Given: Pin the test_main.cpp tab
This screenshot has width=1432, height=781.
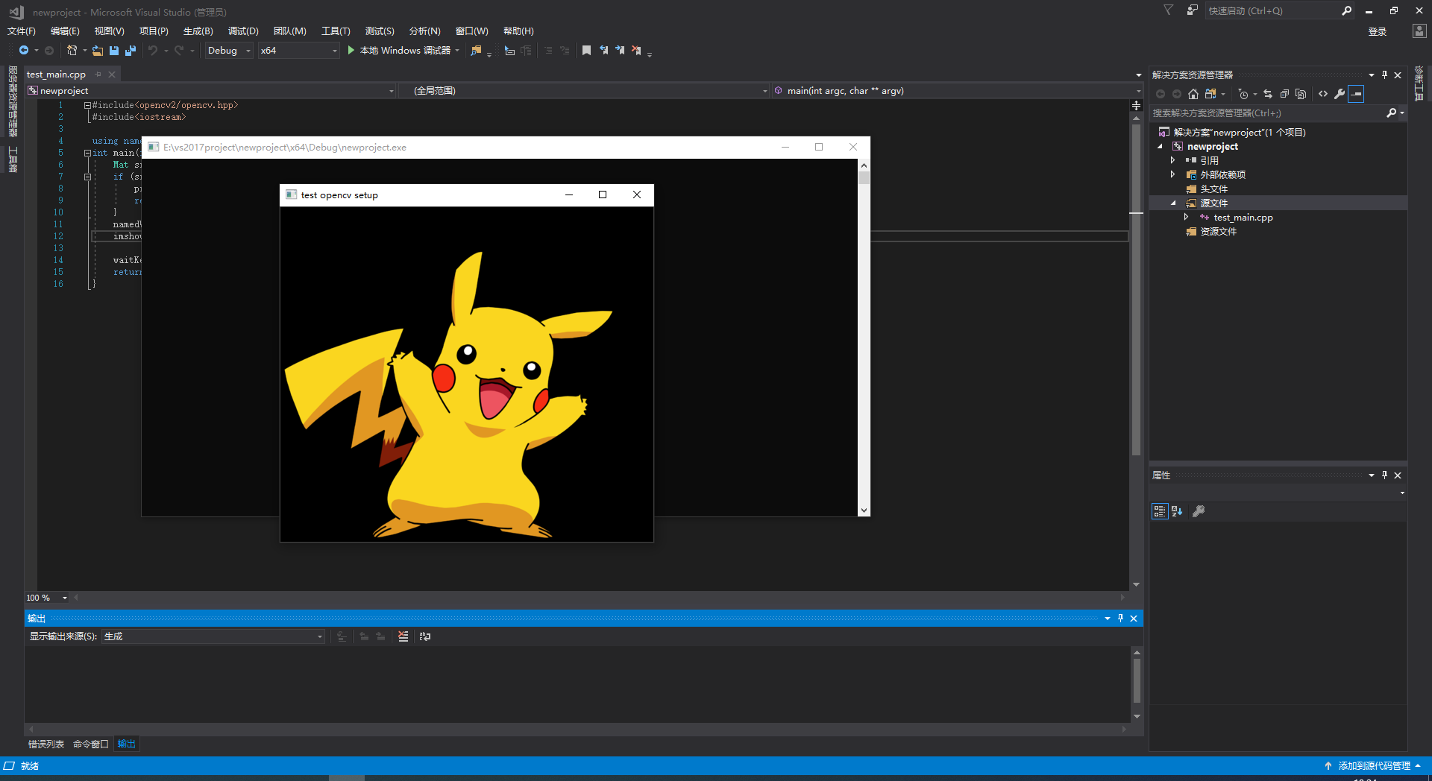Looking at the screenshot, I should [x=98, y=75].
